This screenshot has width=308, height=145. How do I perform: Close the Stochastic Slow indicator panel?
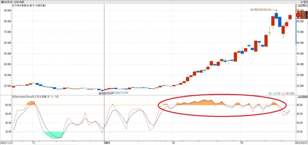306,97
